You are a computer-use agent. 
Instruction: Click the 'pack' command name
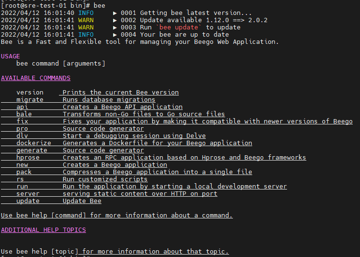(24, 172)
